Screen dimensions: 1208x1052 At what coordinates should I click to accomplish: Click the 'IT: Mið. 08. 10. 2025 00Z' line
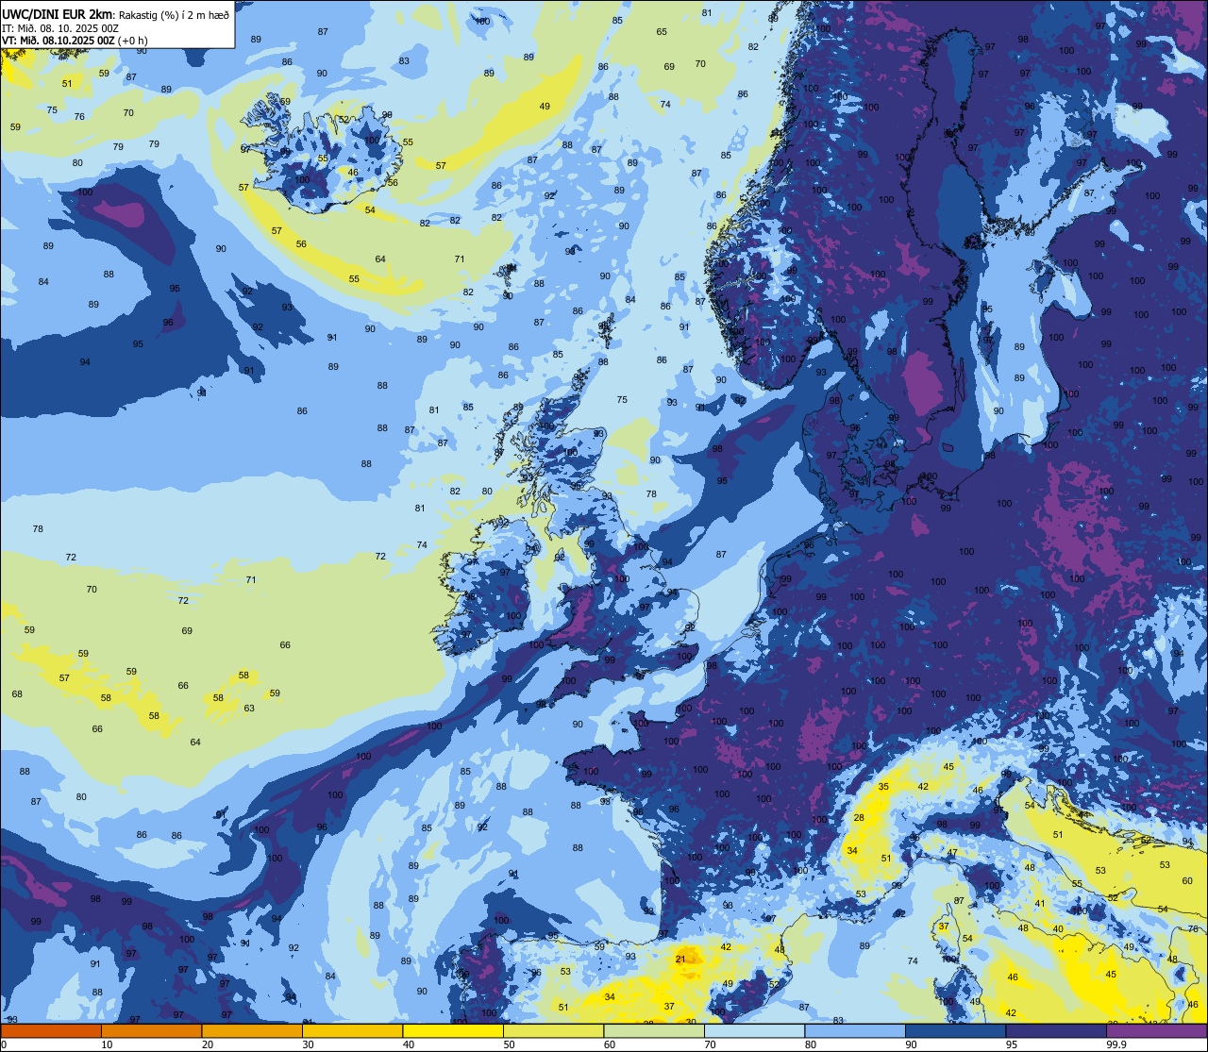(59, 28)
